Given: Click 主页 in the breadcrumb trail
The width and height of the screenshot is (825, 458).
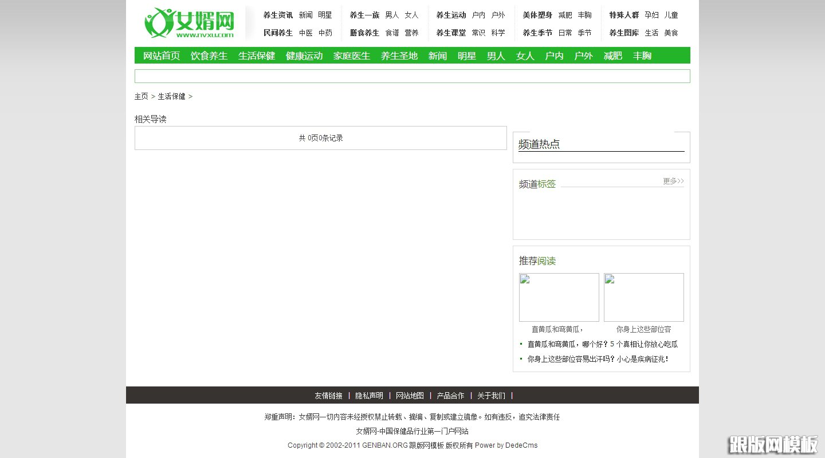Looking at the screenshot, I should pyautogui.click(x=141, y=96).
